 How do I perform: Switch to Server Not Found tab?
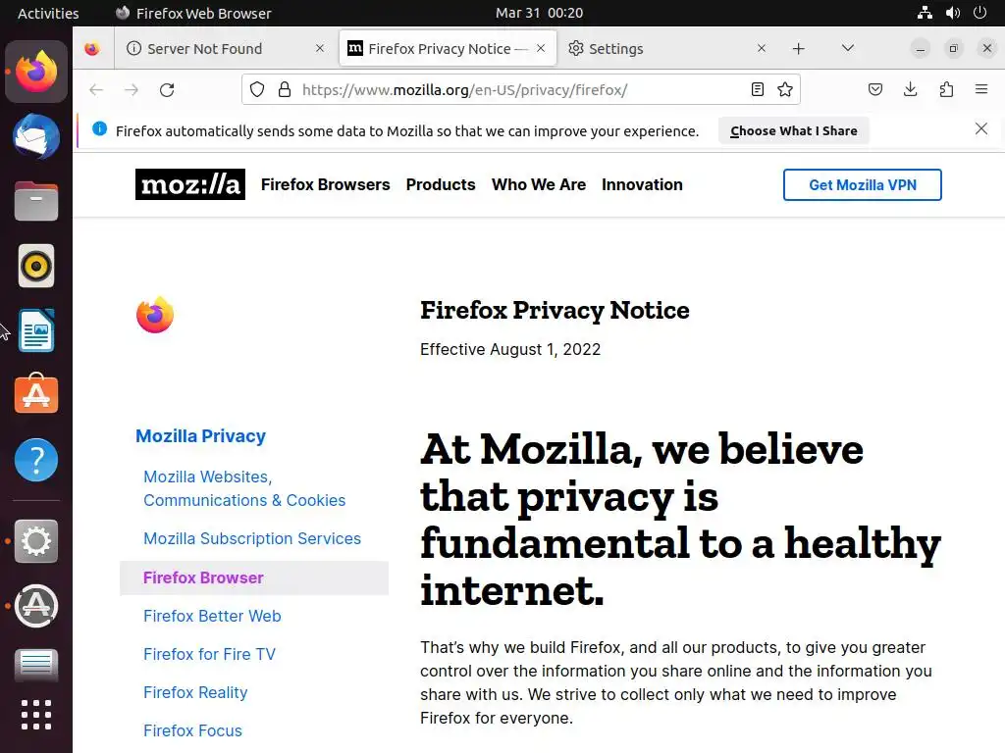(x=226, y=49)
